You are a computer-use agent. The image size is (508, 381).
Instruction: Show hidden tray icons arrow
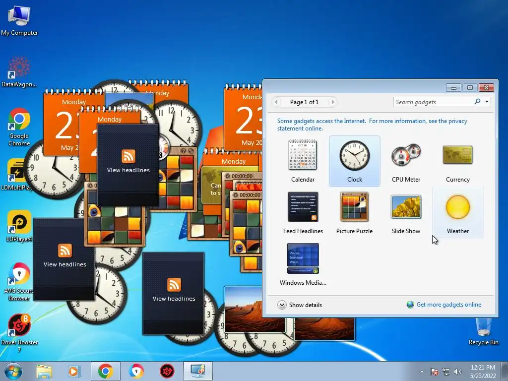422,372
